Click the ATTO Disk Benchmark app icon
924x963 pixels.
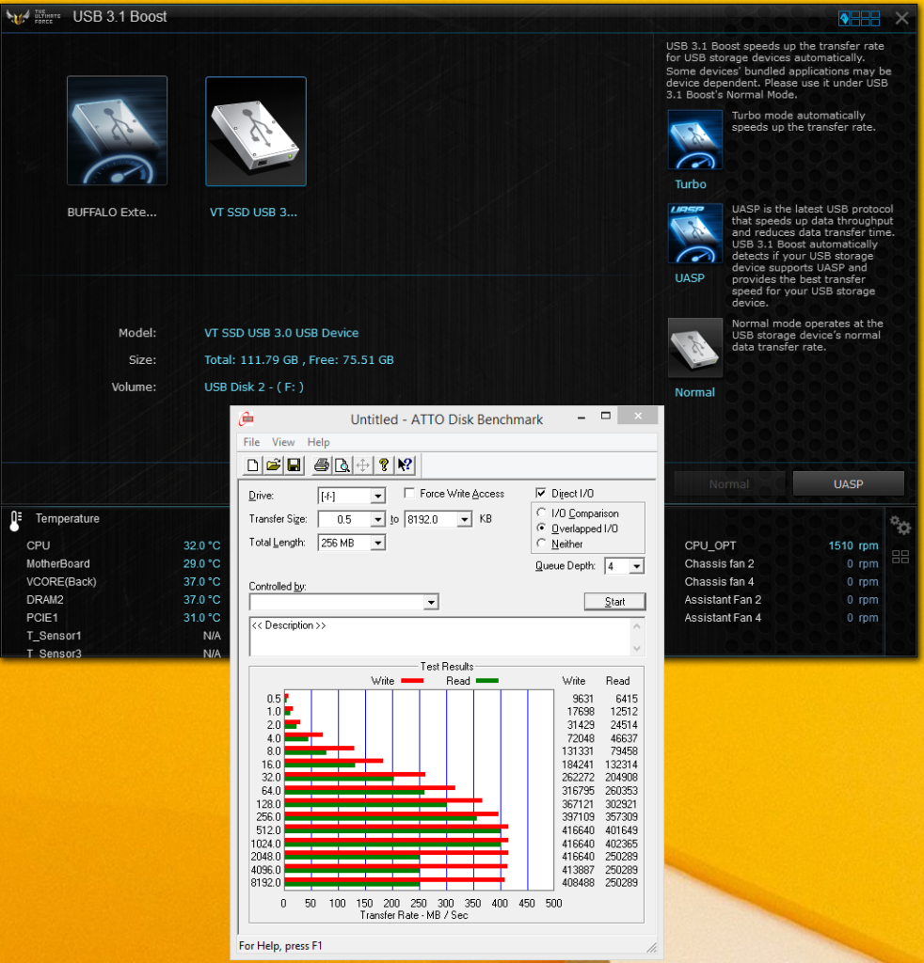pyautogui.click(x=247, y=418)
